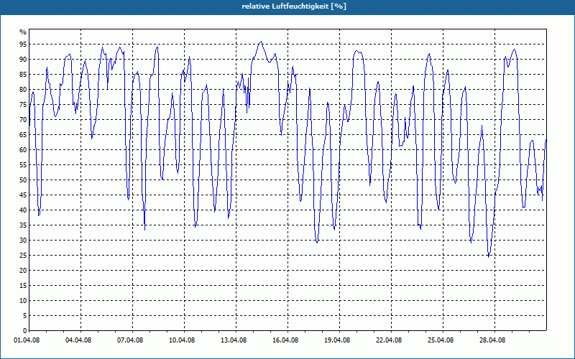Click the y-axis value 50
The height and width of the screenshot is (359, 575).
click(x=23, y=180)
